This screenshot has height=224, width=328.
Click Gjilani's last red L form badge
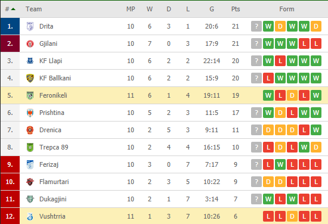tap(316, 43)
